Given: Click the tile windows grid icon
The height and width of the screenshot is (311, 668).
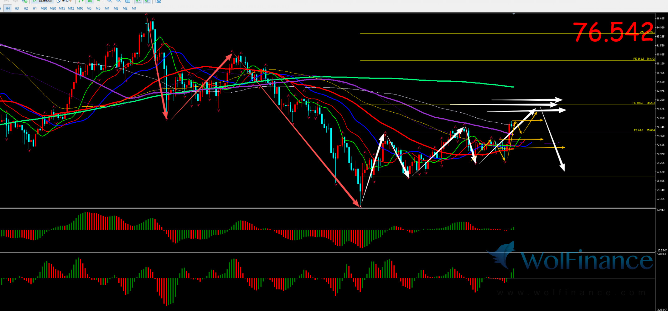Looking at the screenshot, I should click(x=128, y=1).
